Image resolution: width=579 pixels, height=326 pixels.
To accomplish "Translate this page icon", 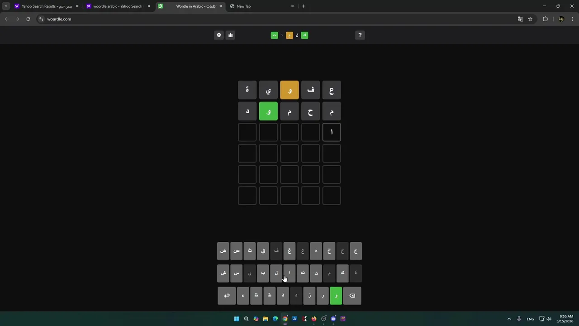I will 520,19.
